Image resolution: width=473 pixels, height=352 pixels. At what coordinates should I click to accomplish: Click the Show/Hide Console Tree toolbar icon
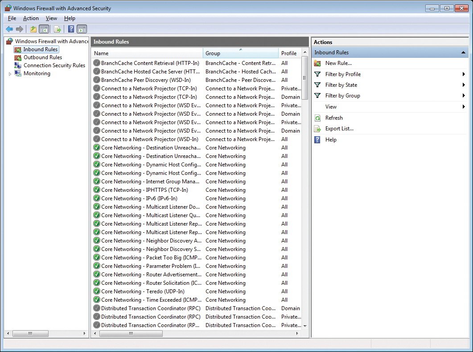click(x=44, y=28)
